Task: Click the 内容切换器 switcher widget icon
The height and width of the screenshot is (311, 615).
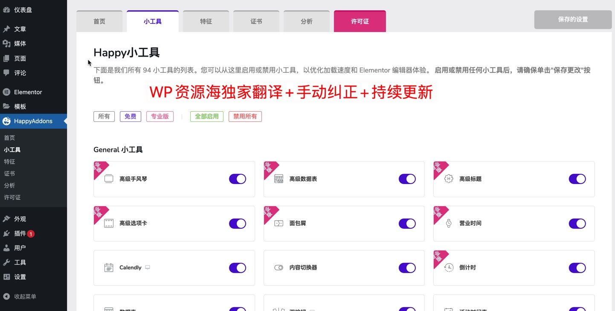Action: 279,268
